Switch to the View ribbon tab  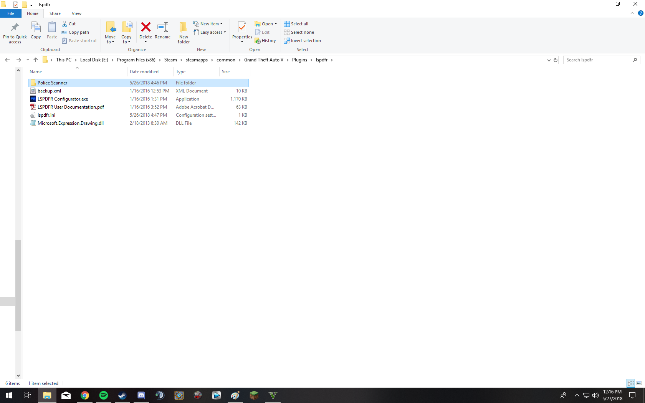coord(76,13)
